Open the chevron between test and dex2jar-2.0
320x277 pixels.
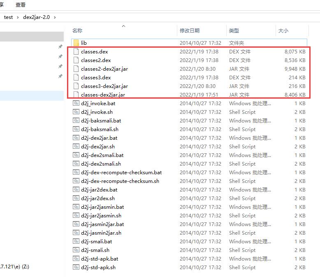[18, 17]
